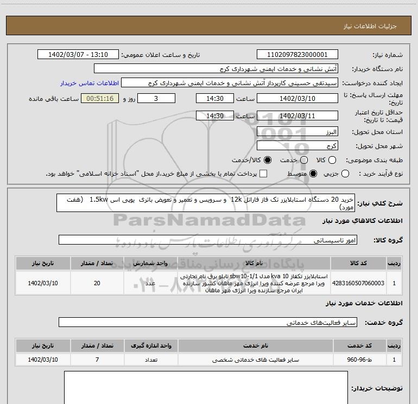Click the public announcement date-time field
The width and height of the screenshot is (418, 404).
pos(78,54)
